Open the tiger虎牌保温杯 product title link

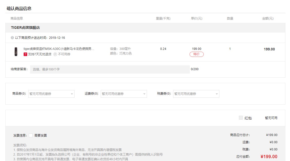pos(59,49)
